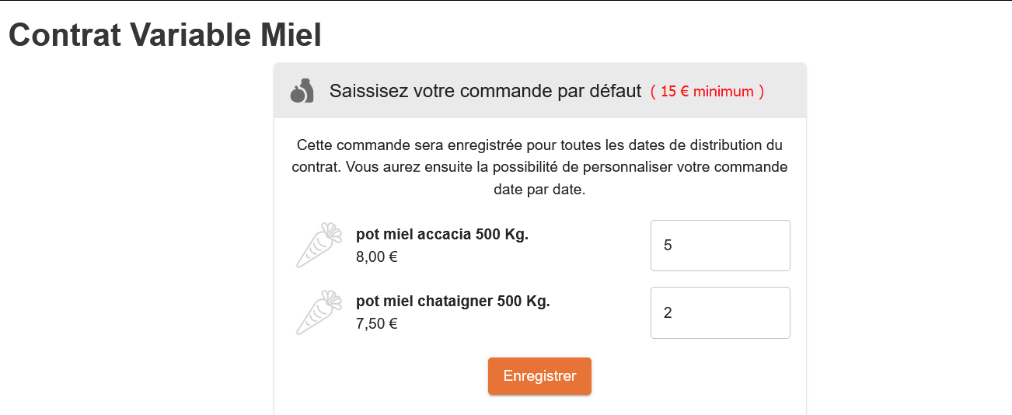The width and height of the screenshot is (1012, 415).
Task: Click the 8,00 € price label
Action: [377, 257]
